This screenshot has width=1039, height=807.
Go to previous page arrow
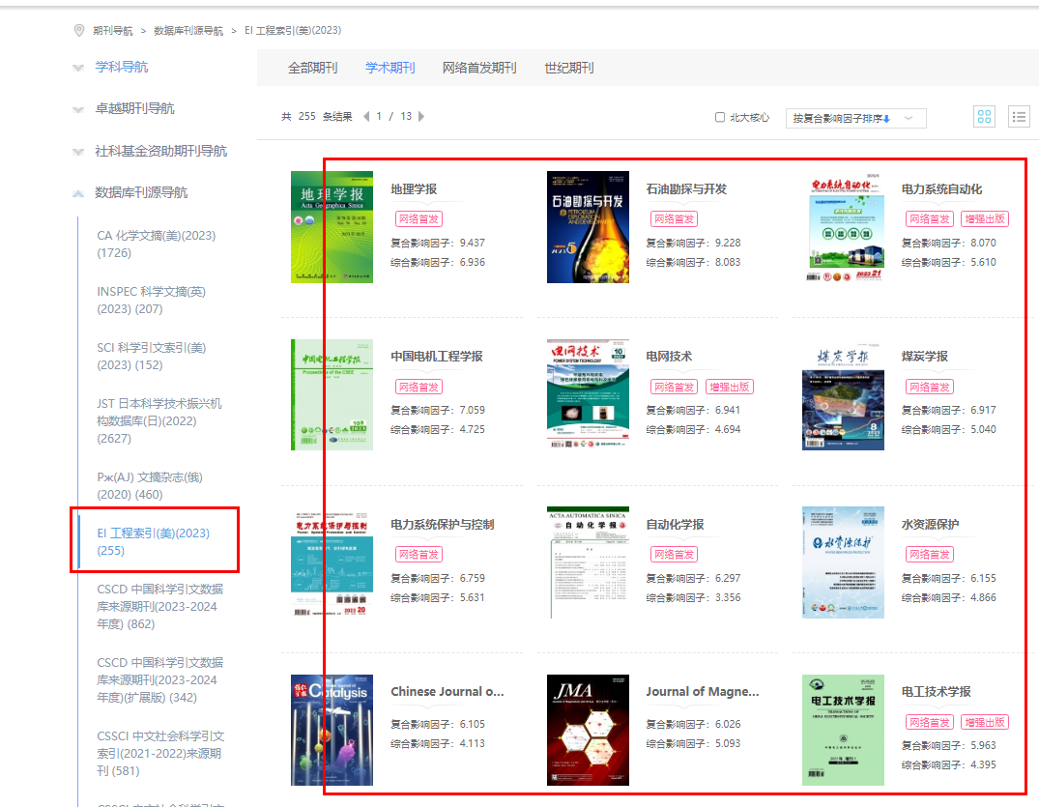[x=366, y=117]
